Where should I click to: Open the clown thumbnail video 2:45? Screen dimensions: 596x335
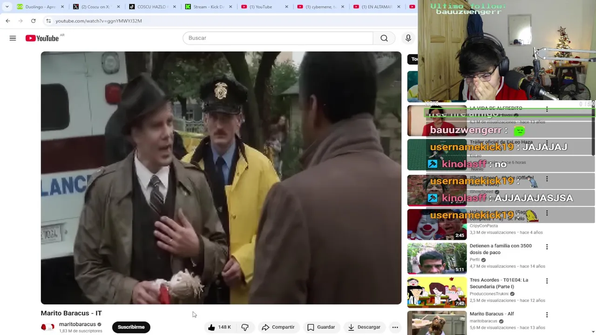tap(437, 224)
